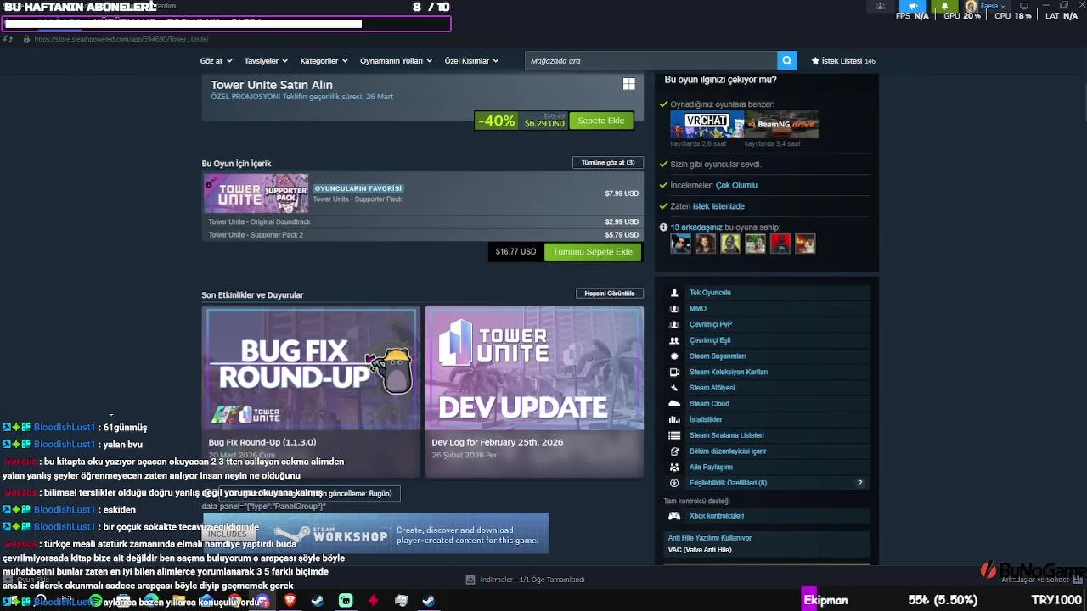Image resolution: width=1087 pixels, height=611 pixels.
Task: Expand the Özel Kısımlar dropdown
Action: (x=471, y=61)
